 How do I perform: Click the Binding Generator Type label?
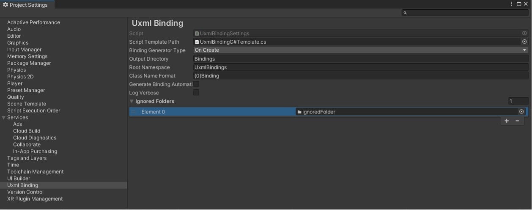tap(157, 50)
